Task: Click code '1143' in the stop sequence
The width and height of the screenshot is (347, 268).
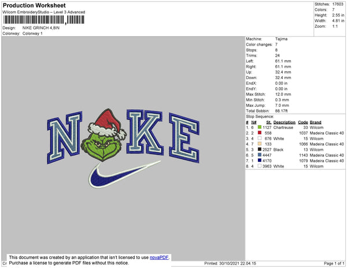Action: click(x=304, y=155)
